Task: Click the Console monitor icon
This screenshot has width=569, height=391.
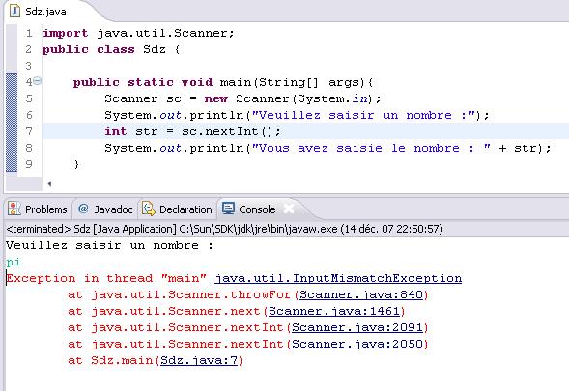Action: coord(229,209)
